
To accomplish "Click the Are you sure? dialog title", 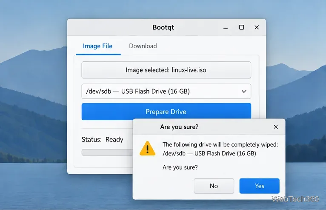I will pyautogui.click(x=179, y=127).
